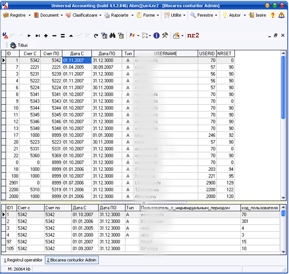Image resolution: width=289 pixels, height=274 pixels.
Task: Click the far-right person icon on the menu bar
Action: (x=281, y=15)
